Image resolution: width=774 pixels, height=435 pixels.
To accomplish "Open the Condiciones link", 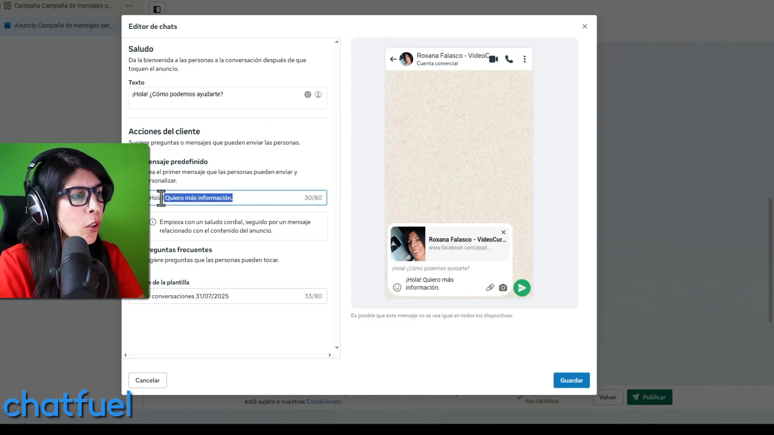I will click(323, 402).
